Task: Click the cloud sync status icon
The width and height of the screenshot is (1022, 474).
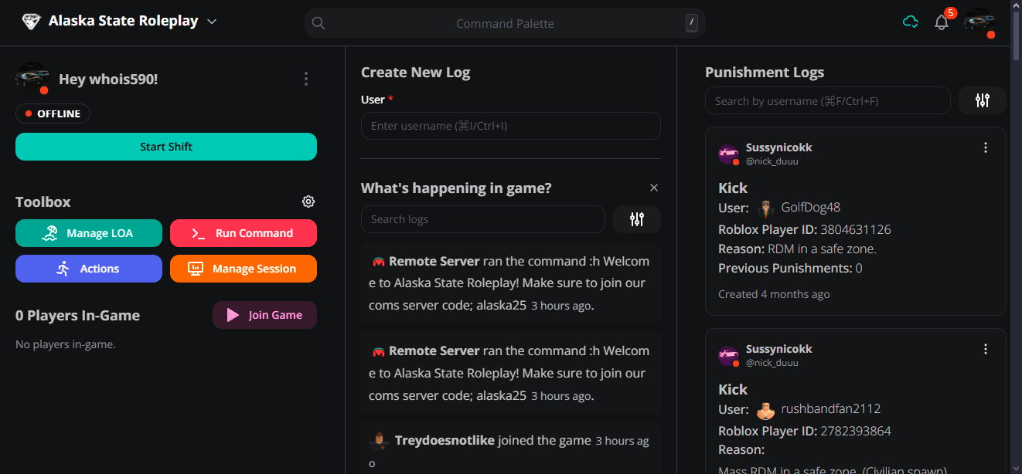Action: point(911,22)
